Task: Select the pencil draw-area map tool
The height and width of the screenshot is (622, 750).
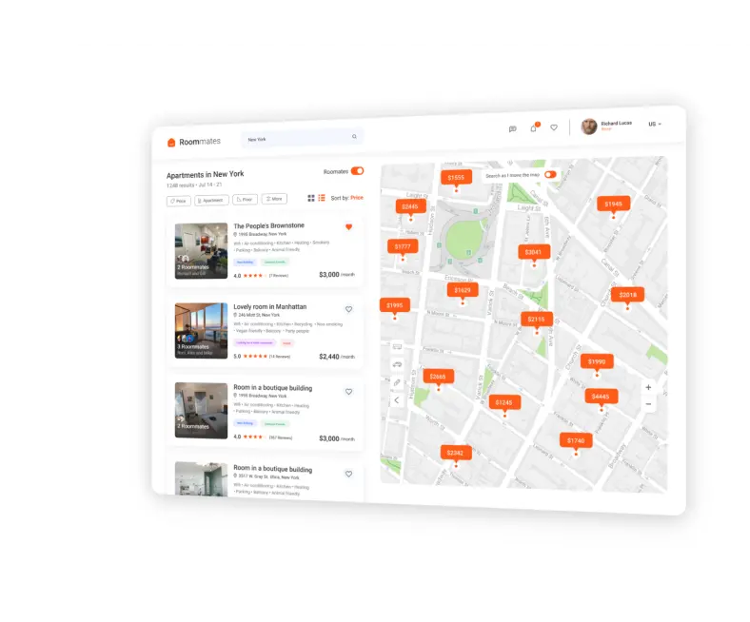Action: (397, 382)
